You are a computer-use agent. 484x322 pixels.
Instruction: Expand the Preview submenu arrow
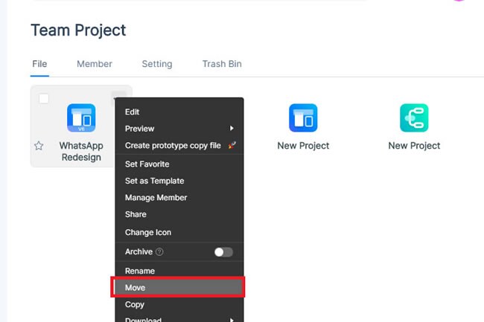tap(232, 129)
